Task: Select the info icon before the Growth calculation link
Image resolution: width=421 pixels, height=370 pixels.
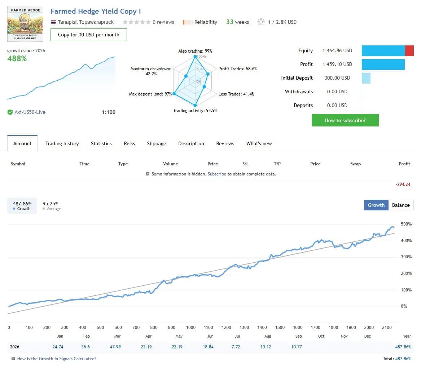Action: coord(13,359)
